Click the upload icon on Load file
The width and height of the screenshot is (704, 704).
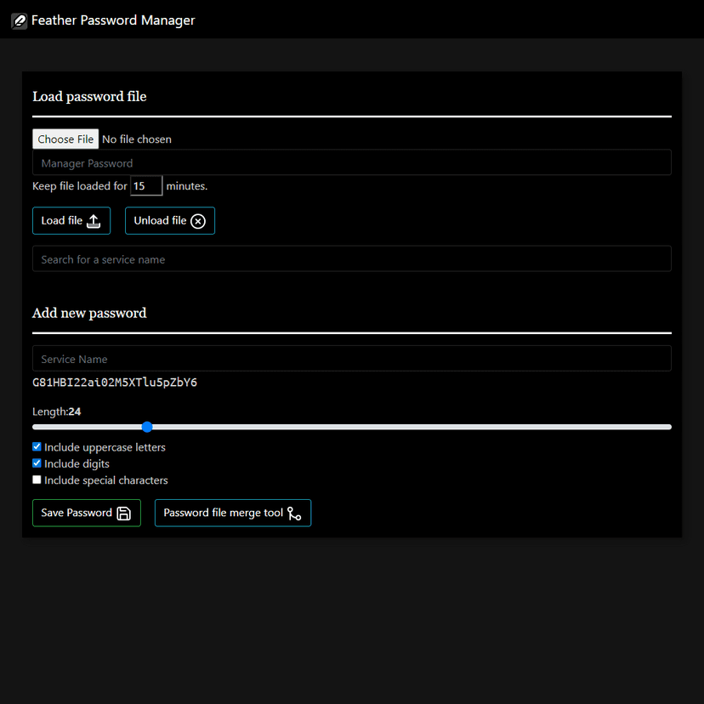pyautogui.click(x=95, y=220)
